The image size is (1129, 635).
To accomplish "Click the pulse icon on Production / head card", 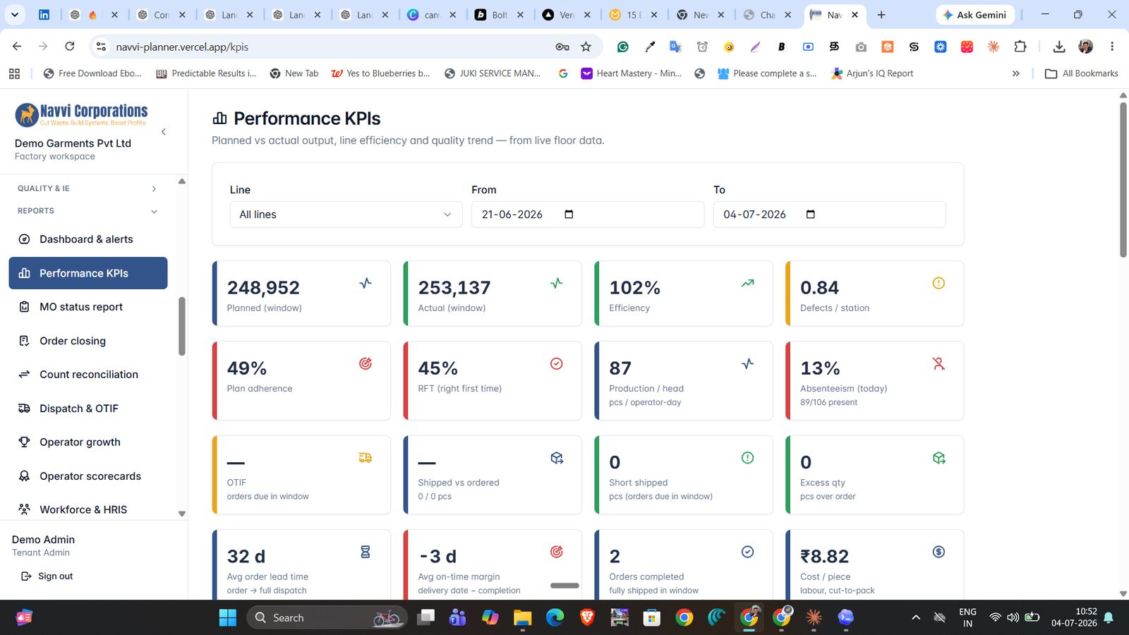I will [748, 363].
